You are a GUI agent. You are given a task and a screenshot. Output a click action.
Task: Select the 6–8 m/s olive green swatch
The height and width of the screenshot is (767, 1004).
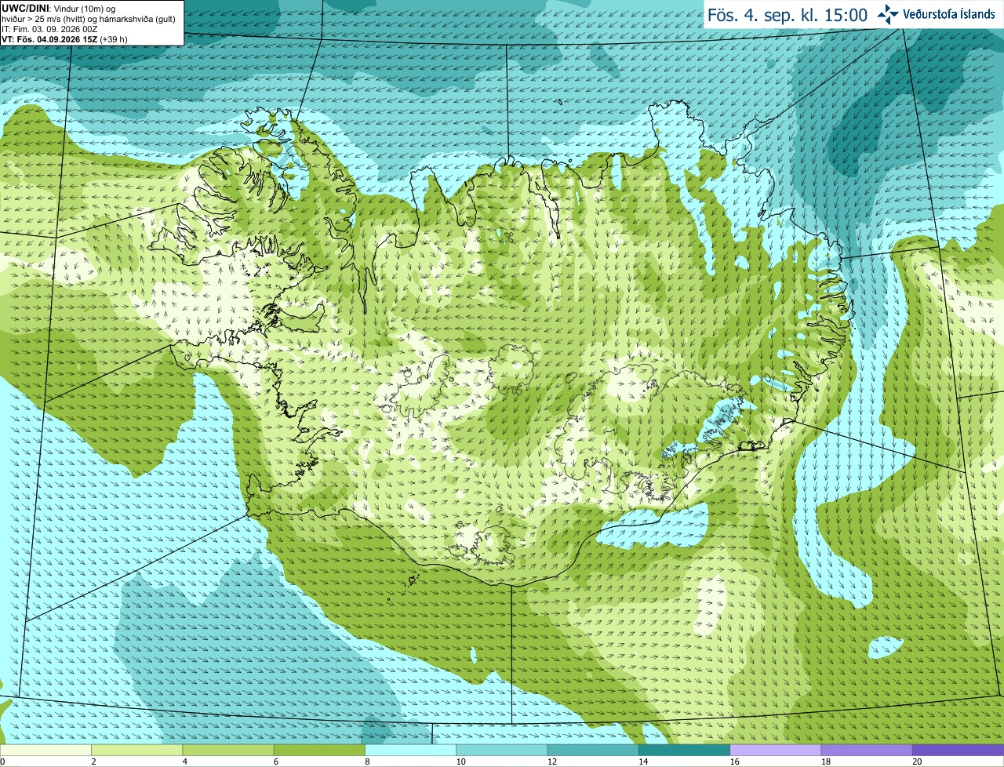(x=319, y=750)
